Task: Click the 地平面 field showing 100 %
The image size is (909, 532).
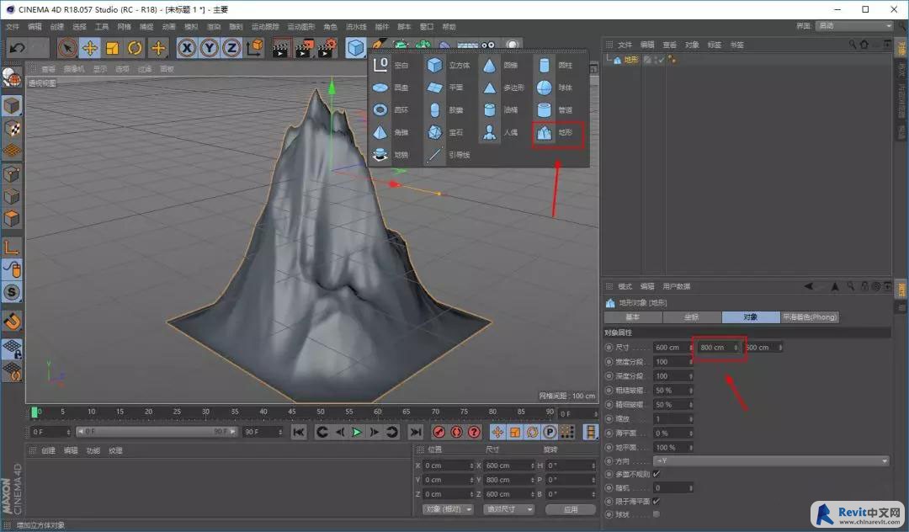Action: tap(672, 447)
